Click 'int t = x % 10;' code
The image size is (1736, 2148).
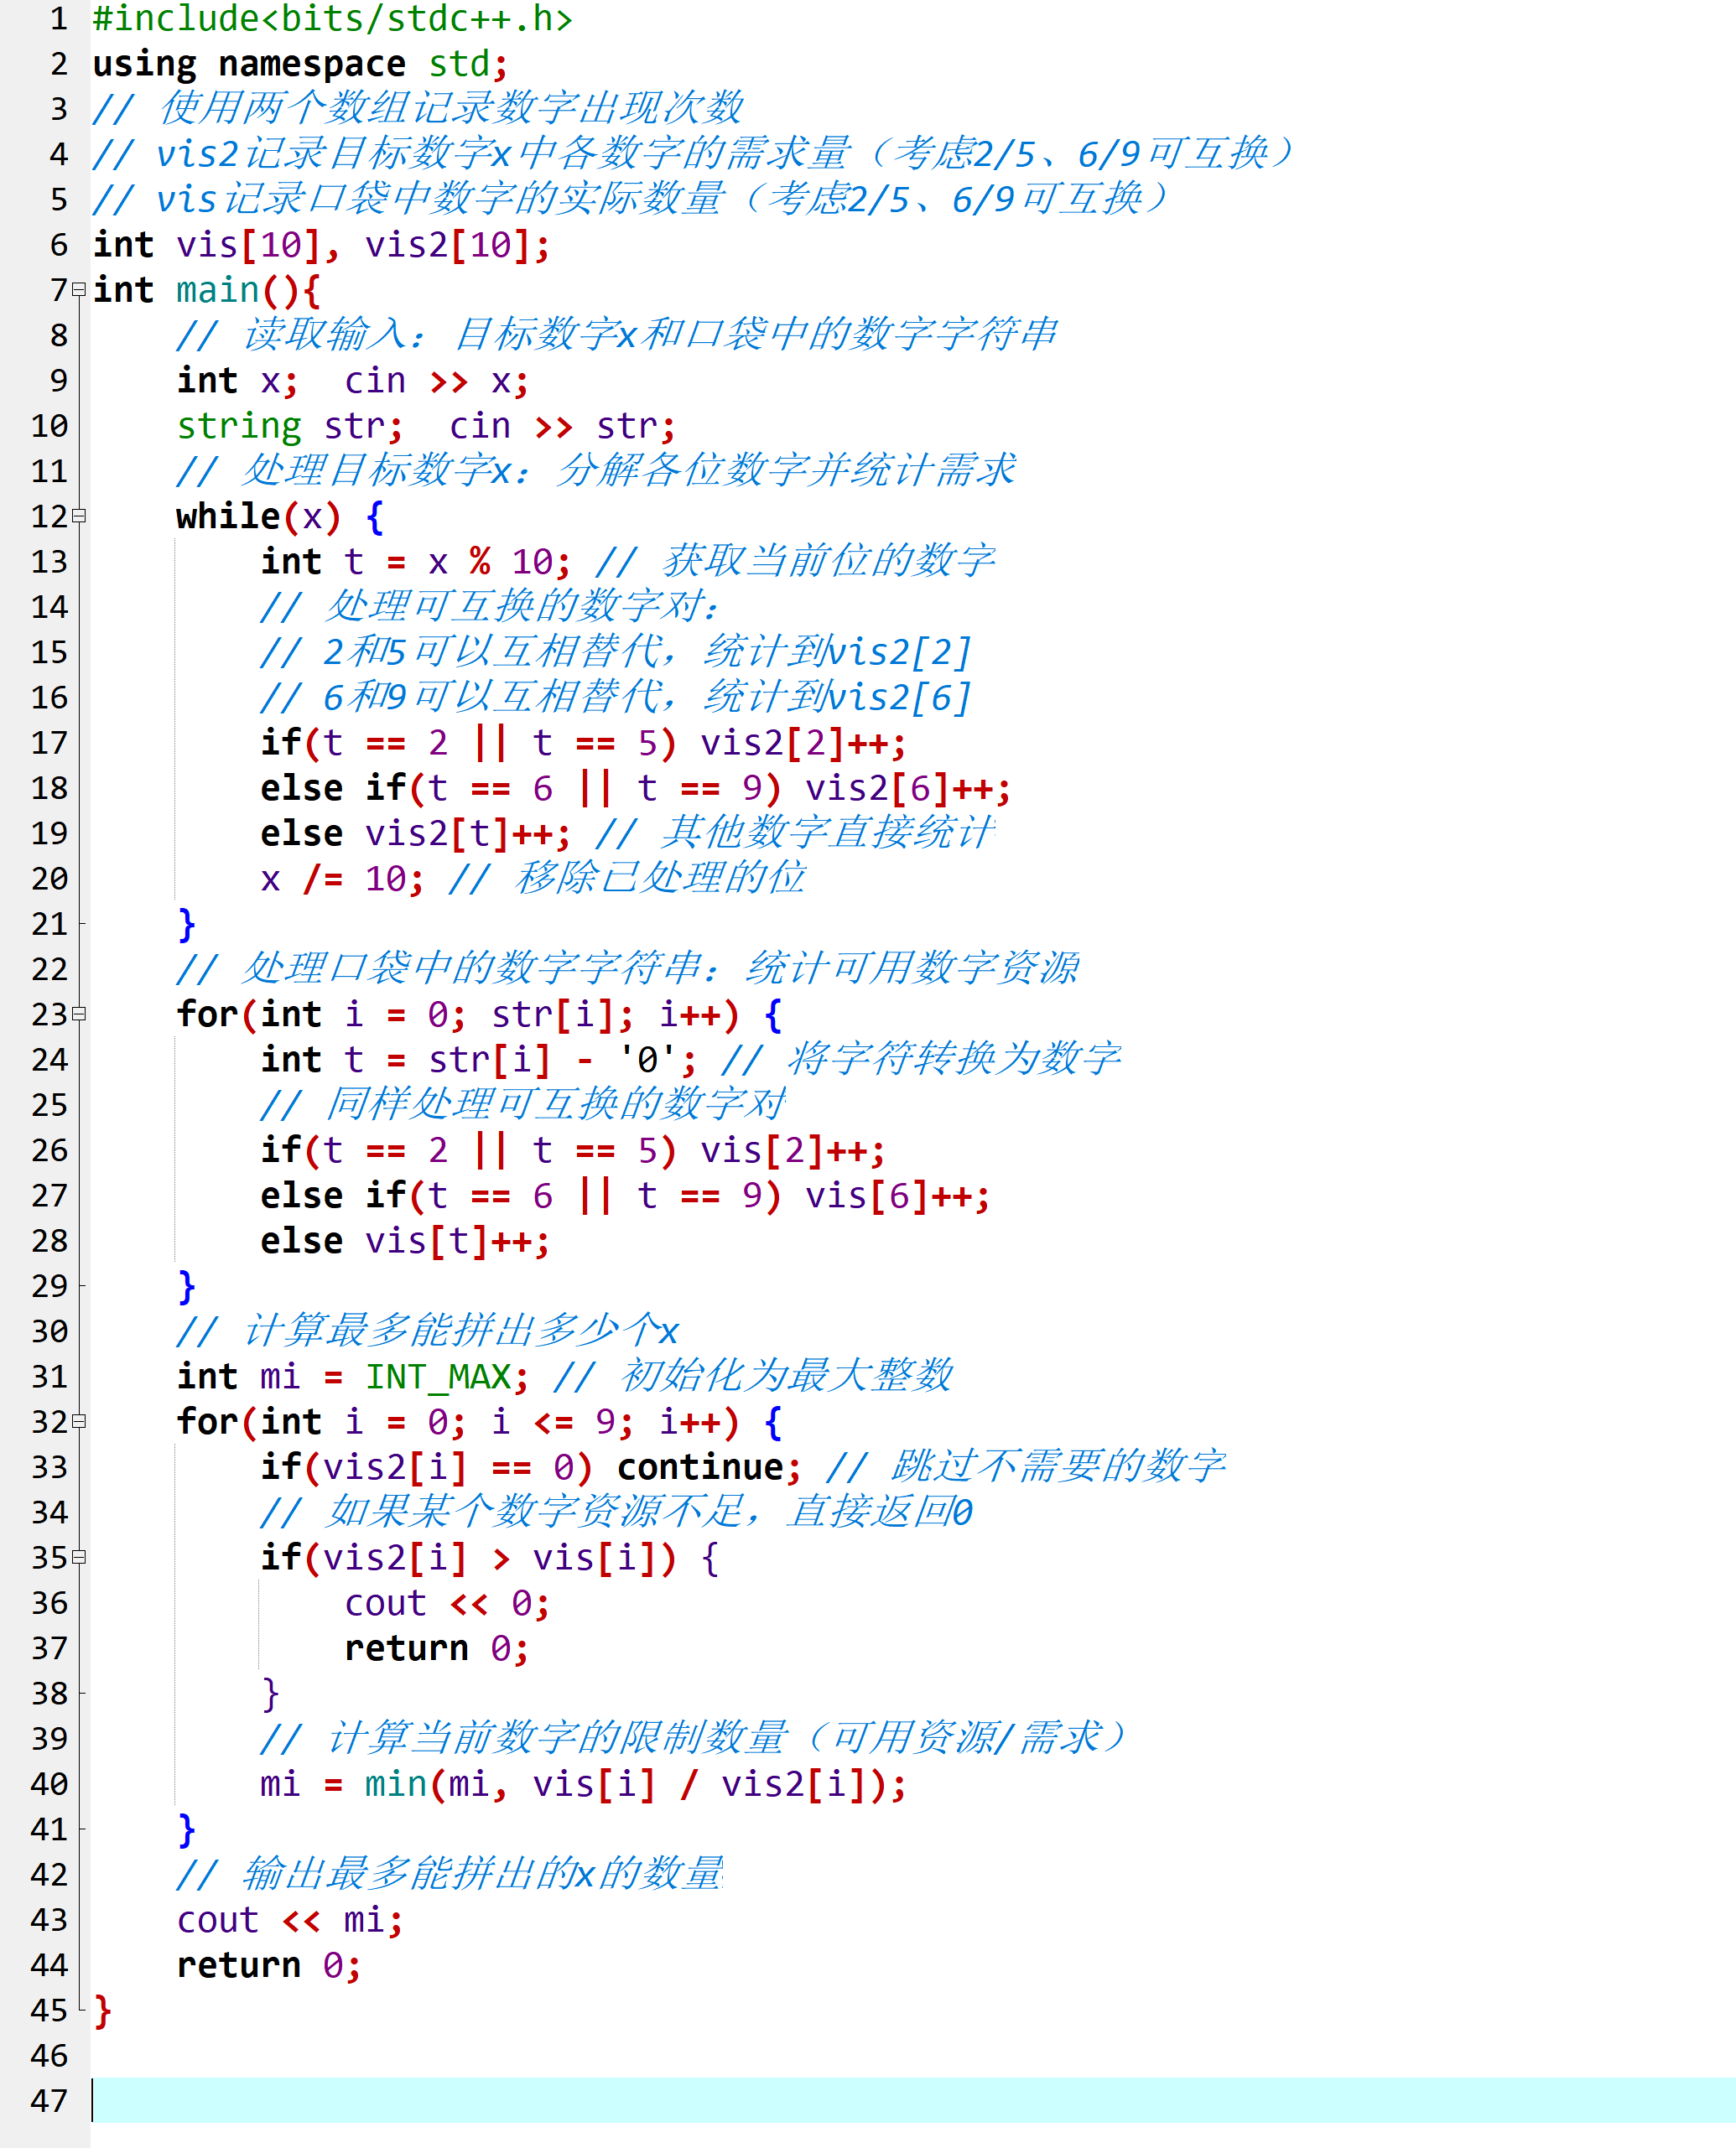(x=415, y=562)
